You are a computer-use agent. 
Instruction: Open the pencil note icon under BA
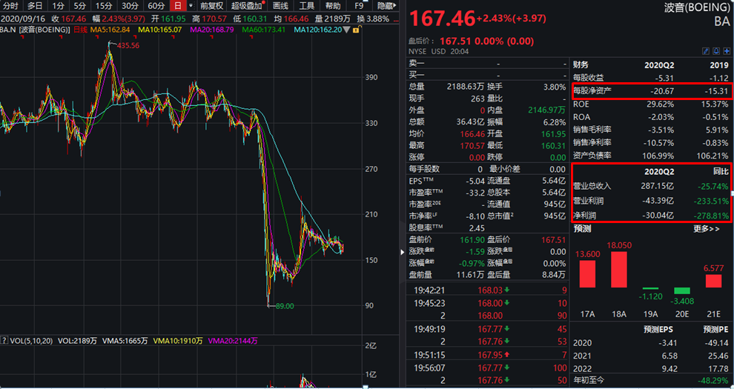point(706,51)
